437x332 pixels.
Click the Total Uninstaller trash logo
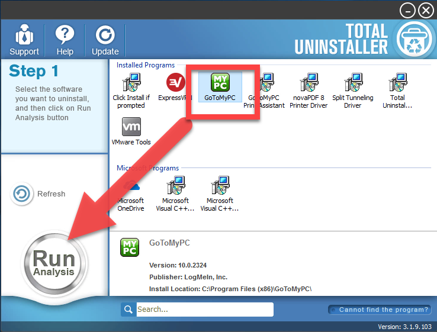coord(414,38)
